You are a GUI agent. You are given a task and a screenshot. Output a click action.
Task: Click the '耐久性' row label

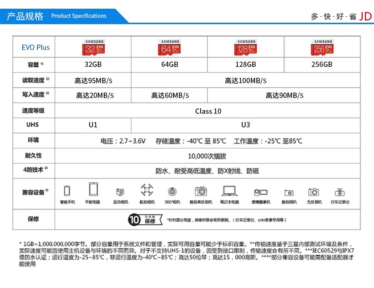pyautogui.click(x=33, y=156)
